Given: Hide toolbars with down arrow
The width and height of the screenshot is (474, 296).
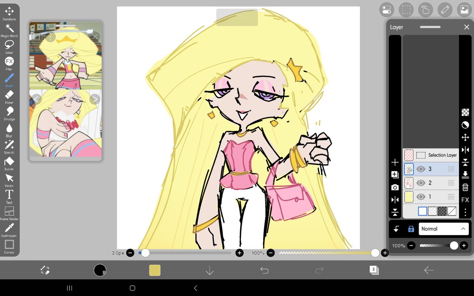Looking at the screenshot, I should tap(209, 270).
